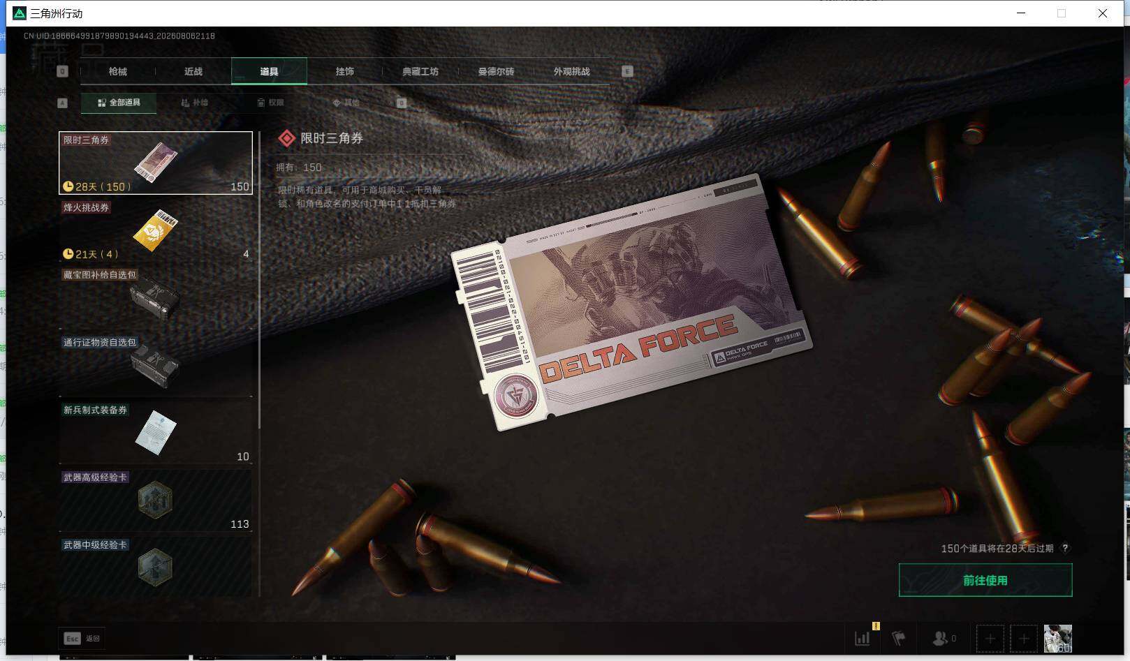Click the second empty squad slot plus

coord(1024,638)
